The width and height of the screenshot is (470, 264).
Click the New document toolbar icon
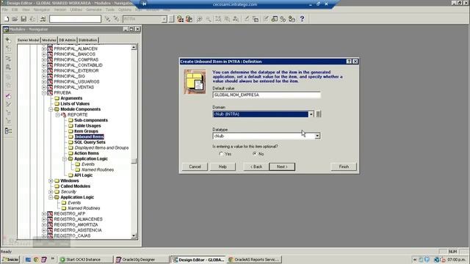(7, 19)
